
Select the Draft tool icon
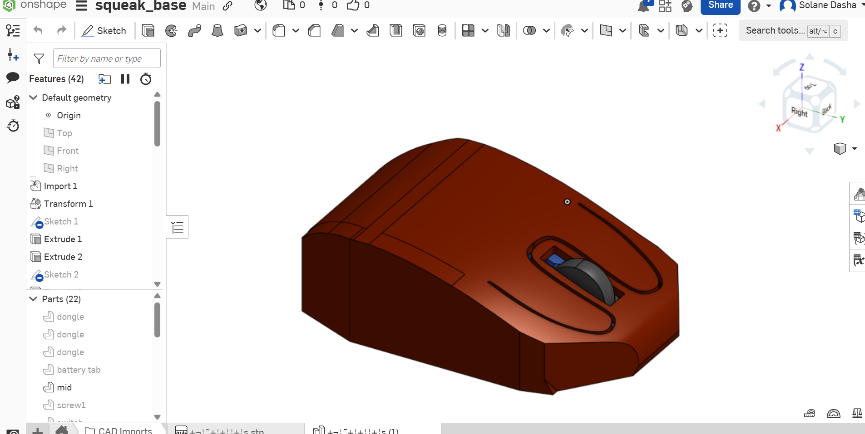click(x=337, y=30)
